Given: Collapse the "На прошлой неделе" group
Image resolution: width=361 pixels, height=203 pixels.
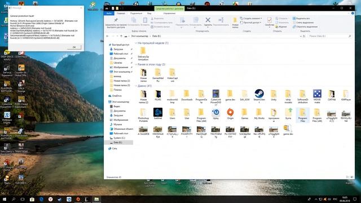Looking at the screenshot, I should coord(136,43).
